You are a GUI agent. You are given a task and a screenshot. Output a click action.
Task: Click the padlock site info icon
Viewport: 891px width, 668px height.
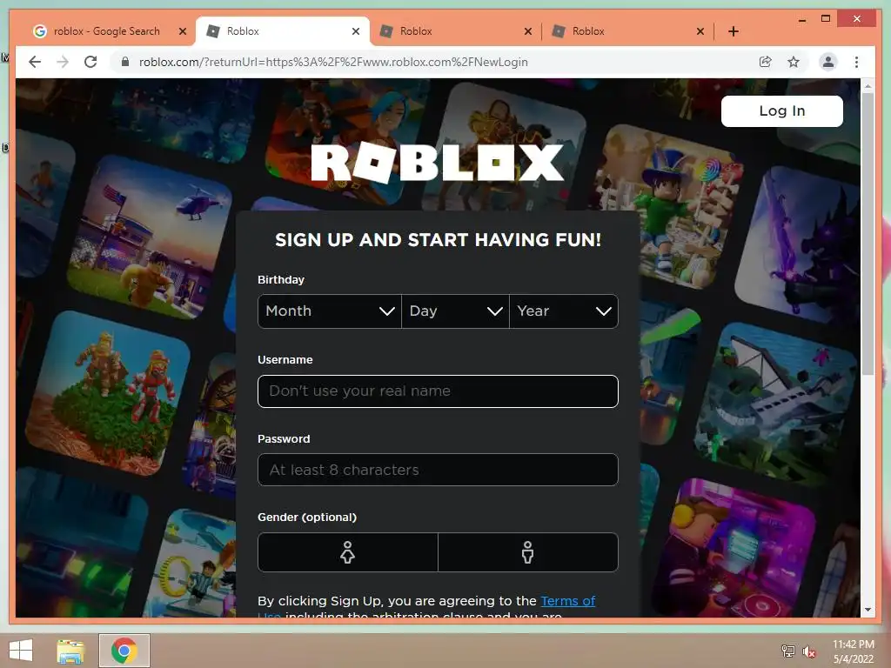(125, 62)
